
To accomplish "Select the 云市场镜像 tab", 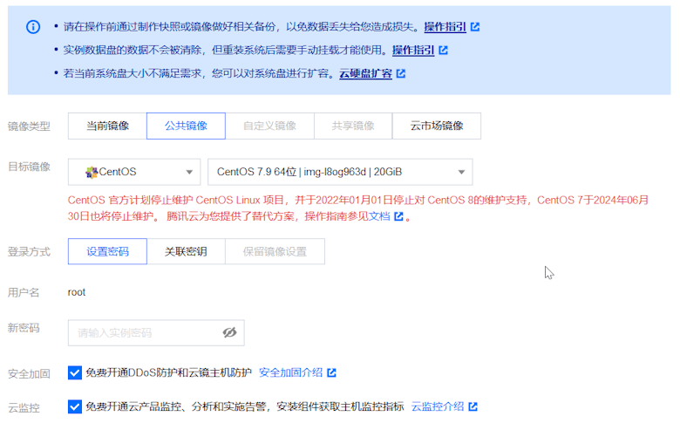I will [437, 126].
